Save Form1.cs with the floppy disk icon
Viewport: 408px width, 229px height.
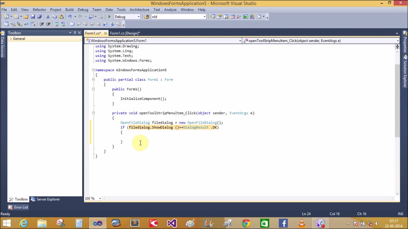pos(33,17)
